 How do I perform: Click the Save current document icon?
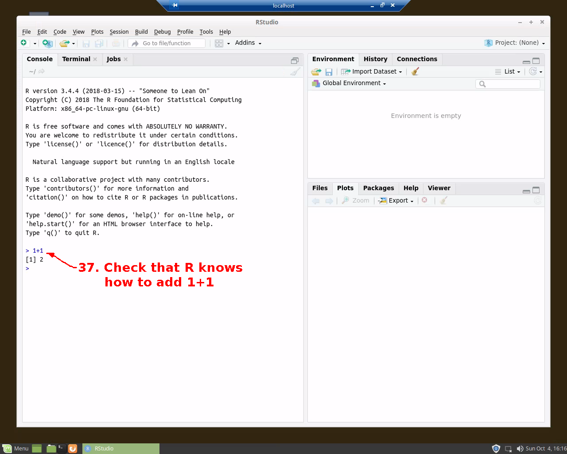coord(86,43)
